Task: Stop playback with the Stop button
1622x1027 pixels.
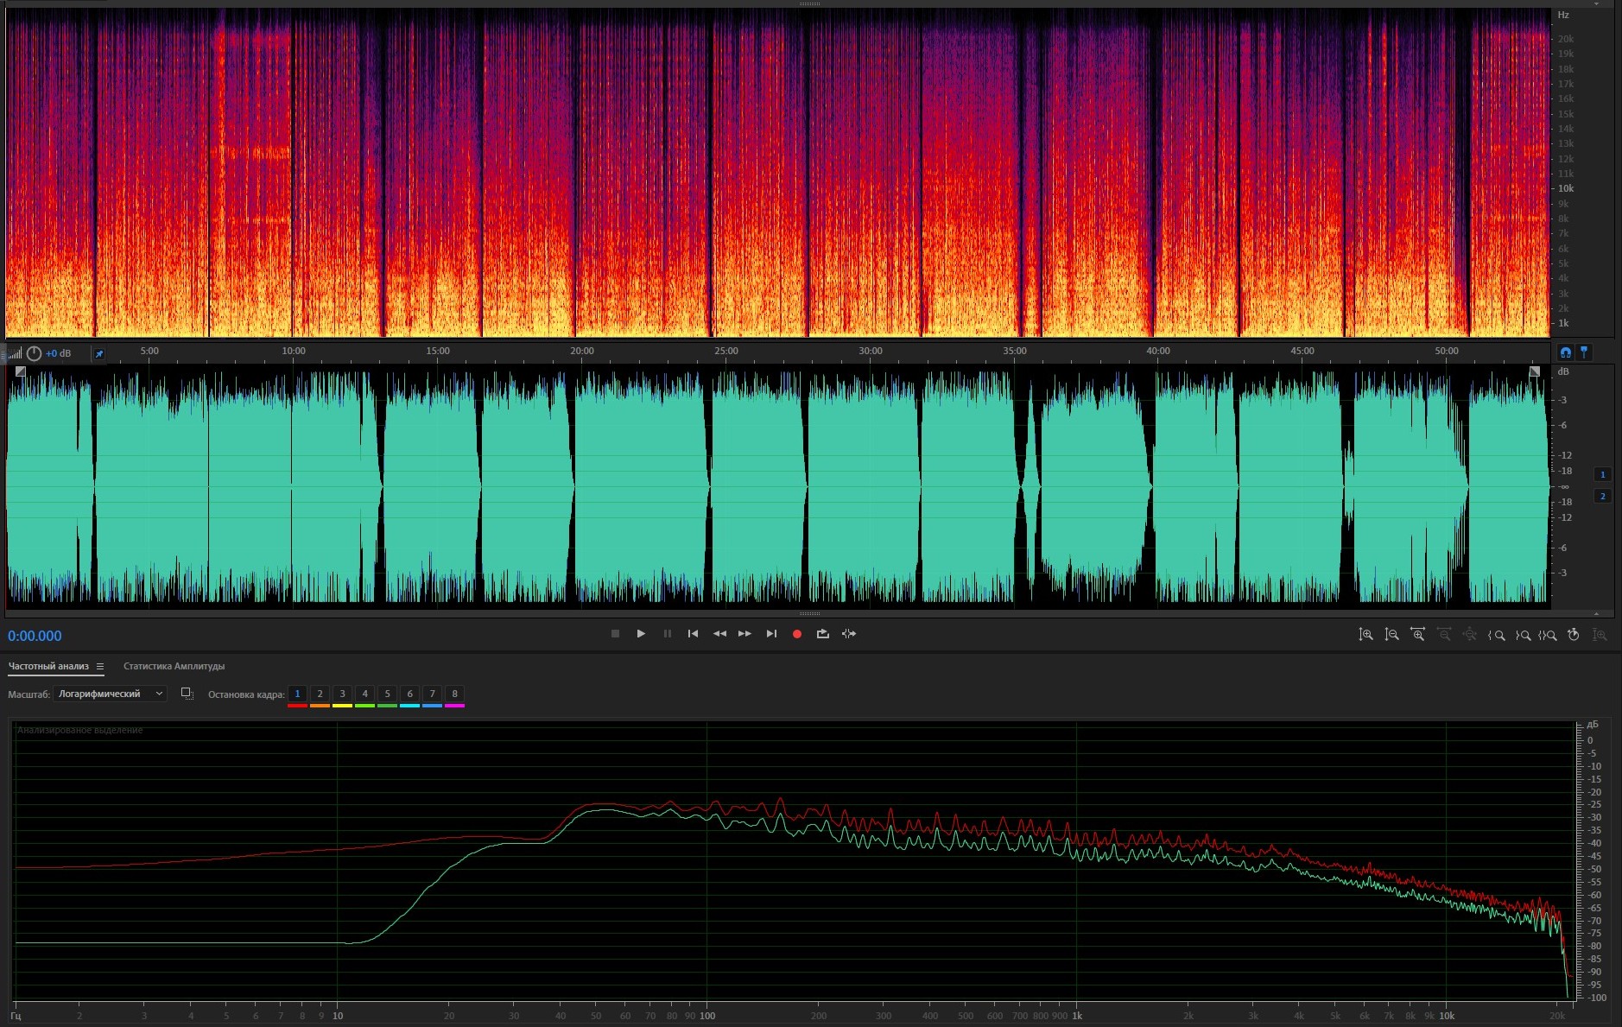Action: point(615,634)
